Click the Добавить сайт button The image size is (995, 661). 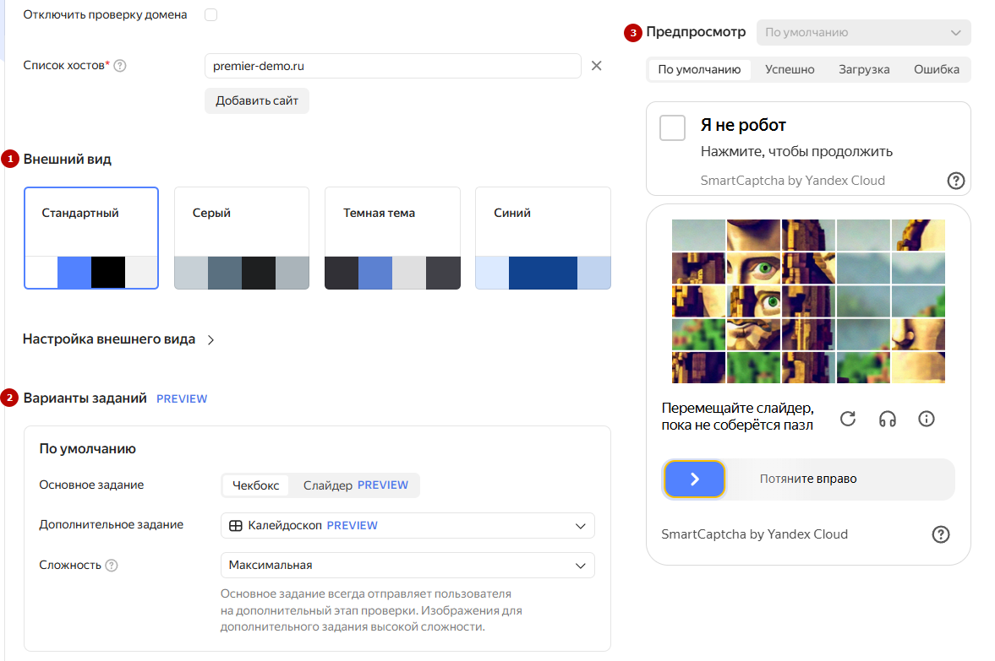(257, 101)
